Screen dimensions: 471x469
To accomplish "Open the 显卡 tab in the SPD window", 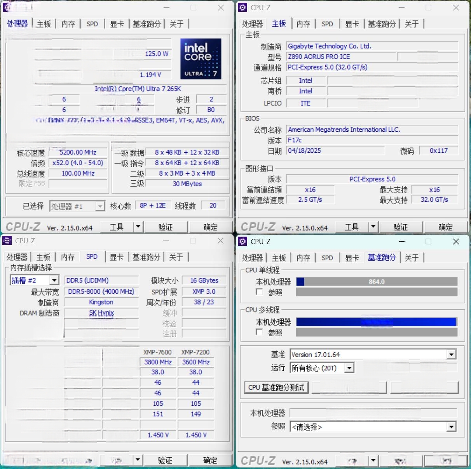I will [x=116, y=257].
